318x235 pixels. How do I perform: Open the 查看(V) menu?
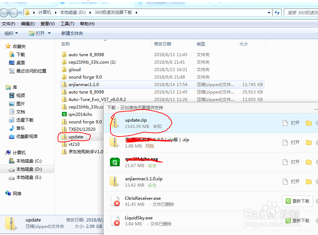click(47, 24)
